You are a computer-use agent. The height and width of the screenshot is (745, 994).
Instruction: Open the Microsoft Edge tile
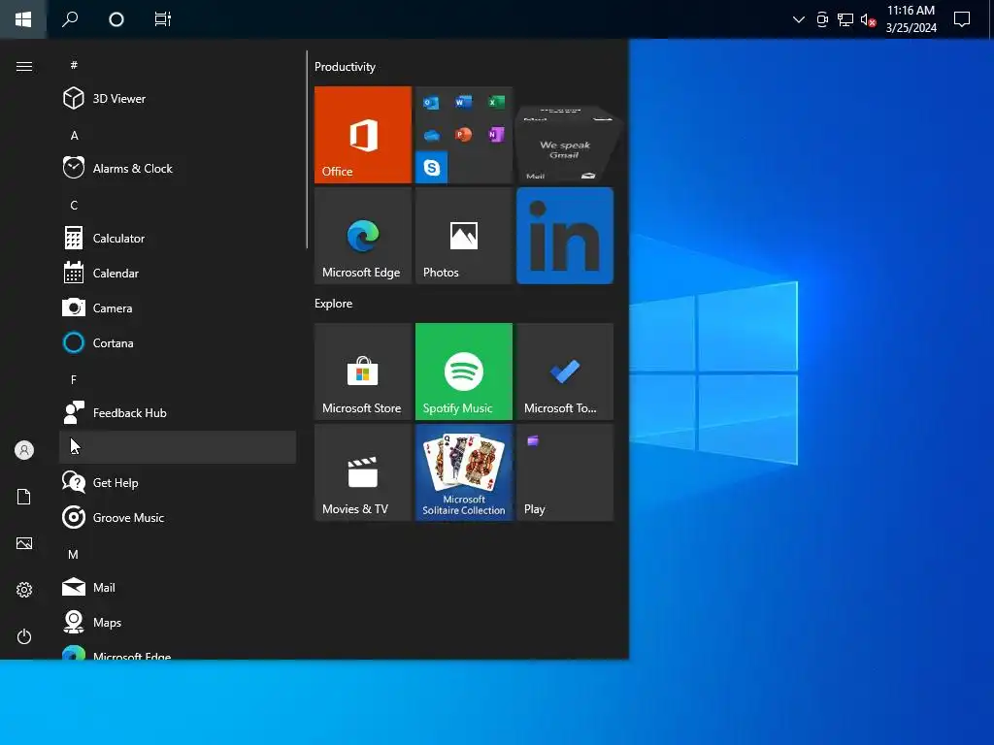(x=363, y=236)
